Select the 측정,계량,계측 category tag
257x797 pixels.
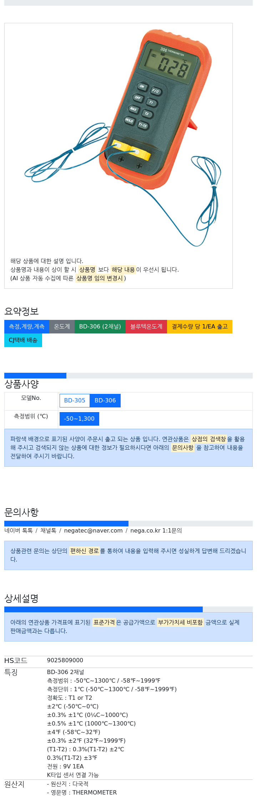(27, 326)
